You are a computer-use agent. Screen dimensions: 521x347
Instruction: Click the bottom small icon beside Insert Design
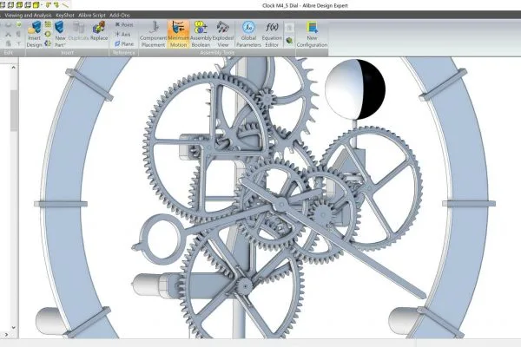[48, 43]
